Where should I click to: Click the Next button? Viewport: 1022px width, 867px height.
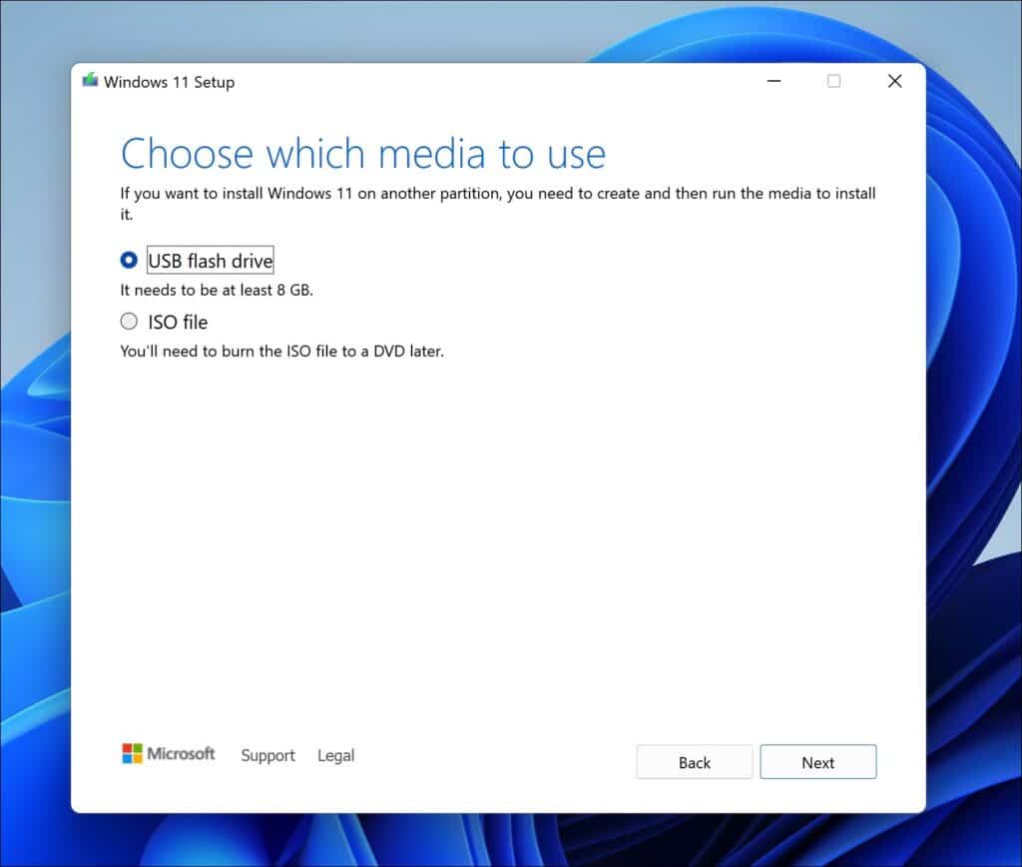(x=818, y=762)
